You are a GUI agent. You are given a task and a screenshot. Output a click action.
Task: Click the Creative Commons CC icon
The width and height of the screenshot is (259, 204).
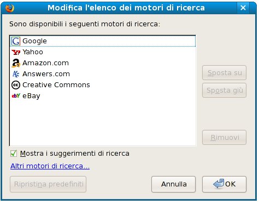tap(16, 85)
